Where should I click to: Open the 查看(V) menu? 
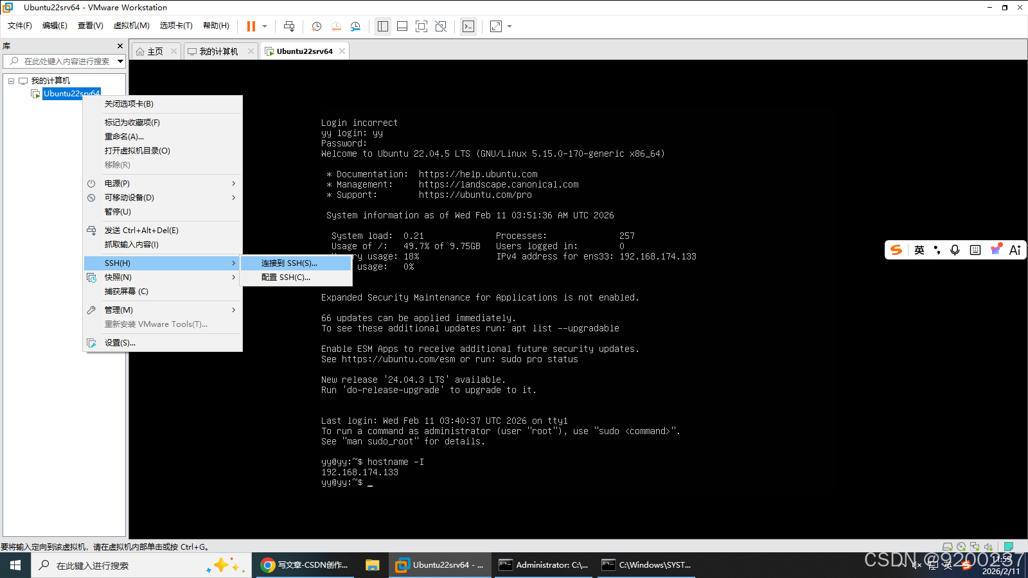[x=91, y=26]
